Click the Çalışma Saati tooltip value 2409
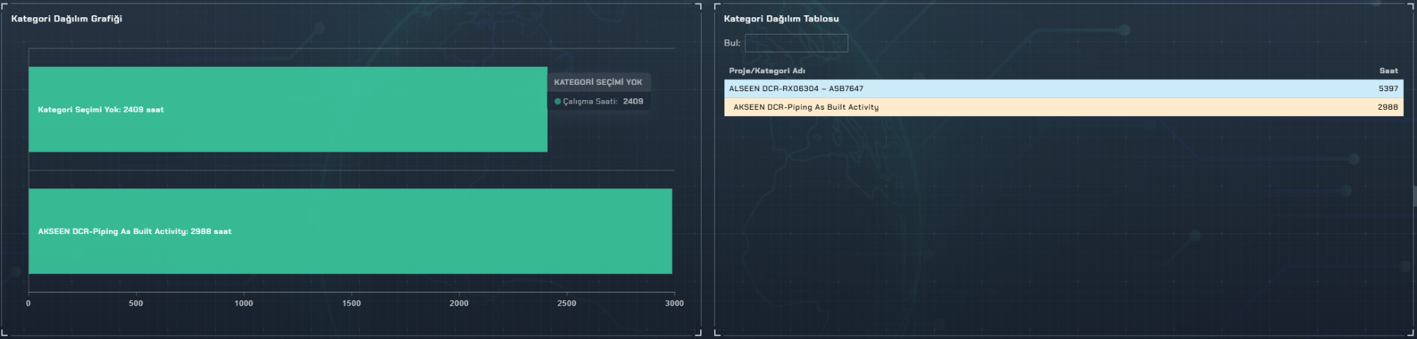The image size is (1417, 339). pyautogui.click(x=632, y=101)
